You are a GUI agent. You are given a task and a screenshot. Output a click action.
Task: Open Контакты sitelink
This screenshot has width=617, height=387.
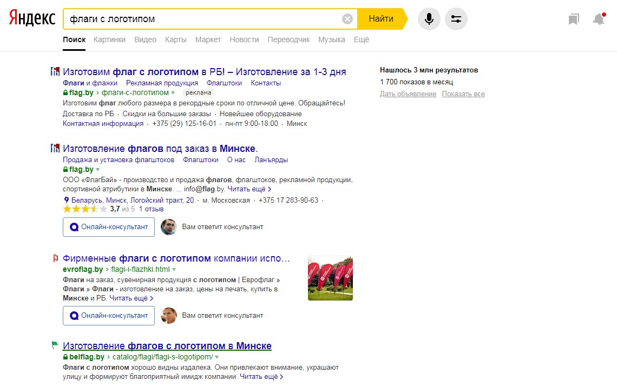pyautogui.click(x=266, y=83)
